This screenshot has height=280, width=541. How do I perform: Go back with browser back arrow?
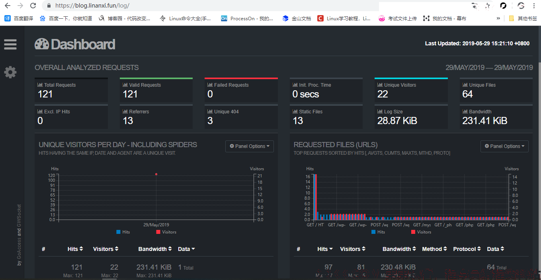7,6
